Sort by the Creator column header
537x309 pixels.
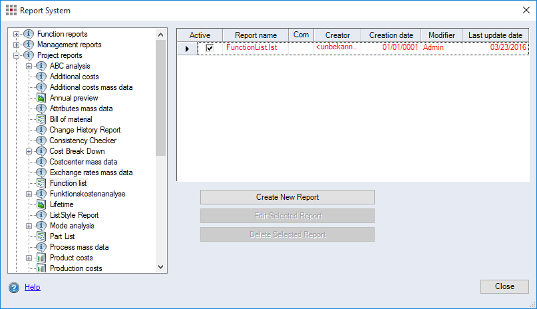pyautogui.click(x=337, y=35)
